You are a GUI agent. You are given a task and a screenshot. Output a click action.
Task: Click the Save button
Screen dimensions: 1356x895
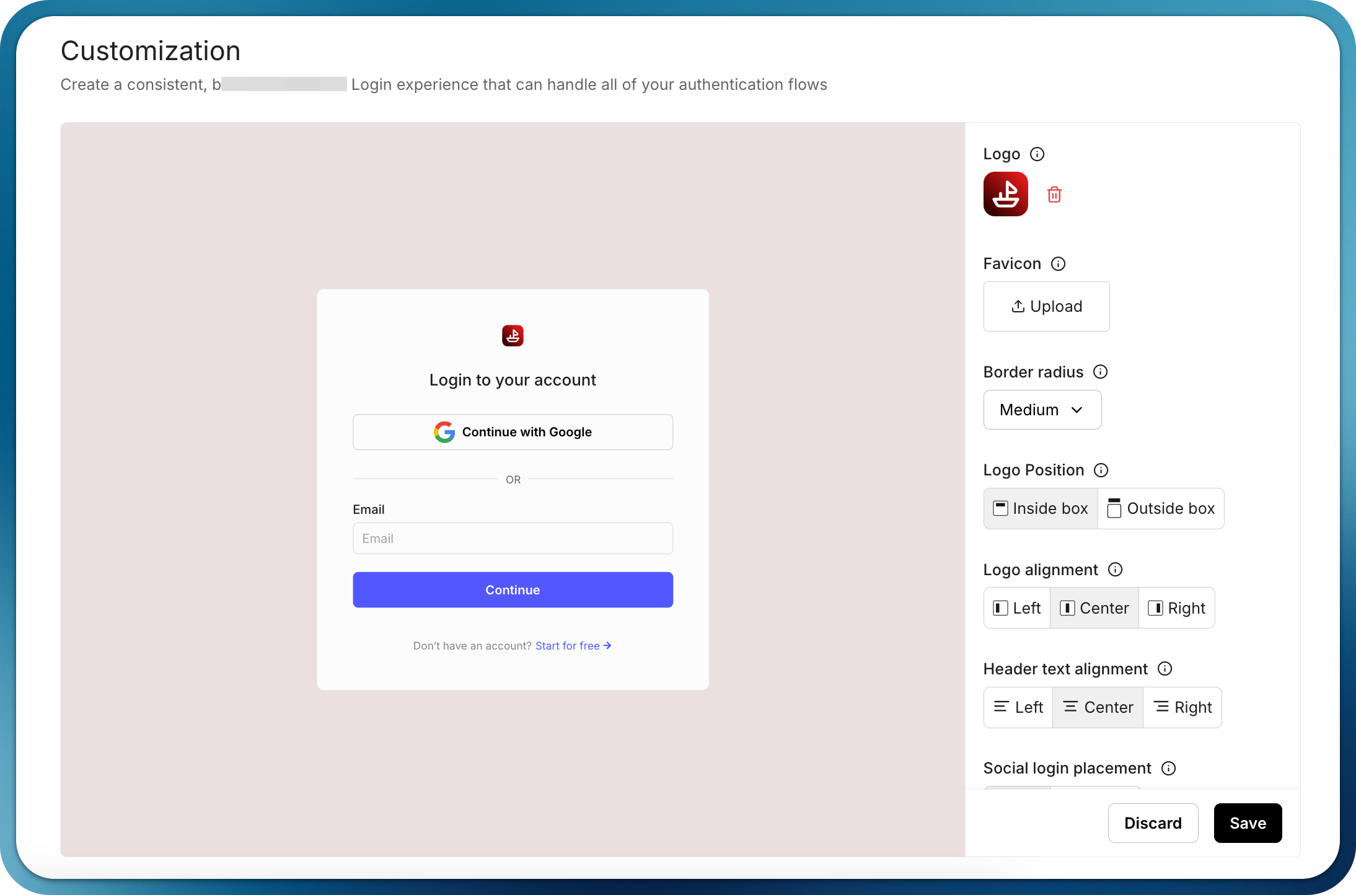tap(1248, 823)
